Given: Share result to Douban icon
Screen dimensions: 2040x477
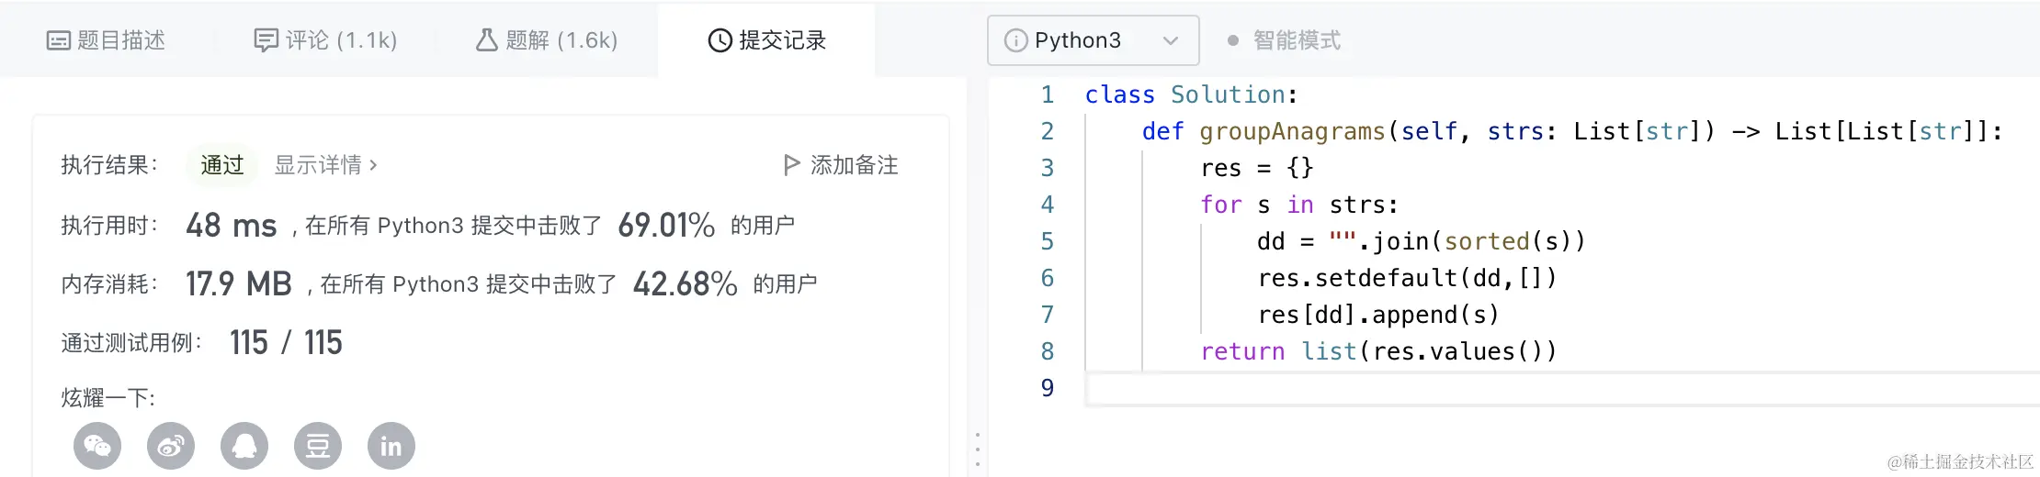Looking at the screenshot, I should pyautogui.click(x=318, y=446).
